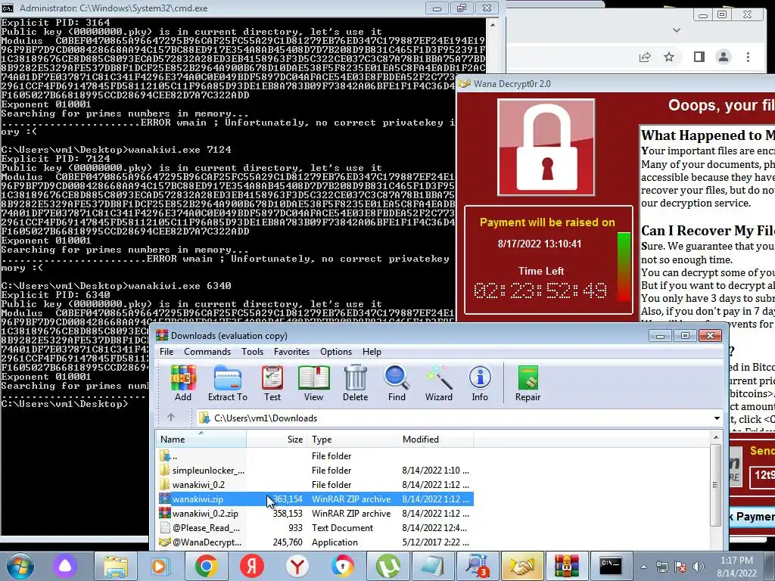
Task: Select the simpleunlocker_ folder row
Action: point(316,470)
